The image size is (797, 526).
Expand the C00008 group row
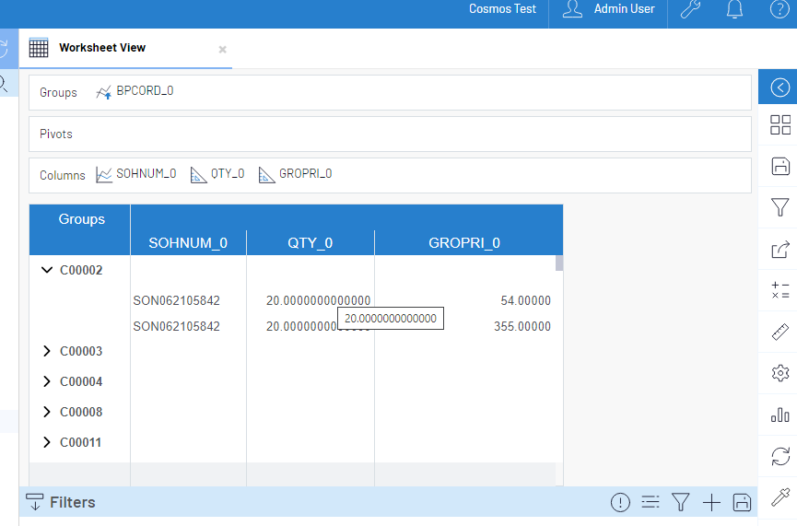tap(47, 412)
